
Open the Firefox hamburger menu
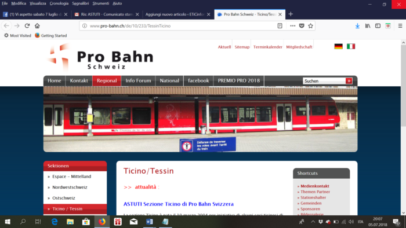pos(400,26)
